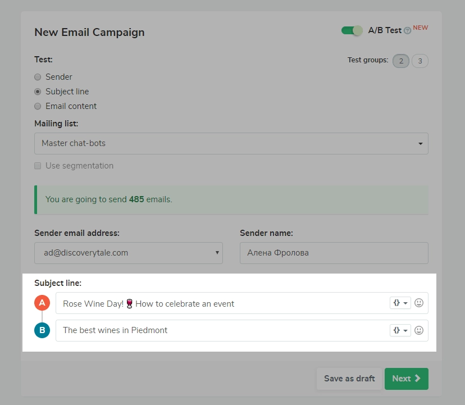This screenshot has height=405, width=465.
Task: Select 2 test groups
Action: (401, 61)
